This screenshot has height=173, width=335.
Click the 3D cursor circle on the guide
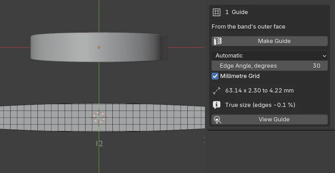tap(99, 118)
